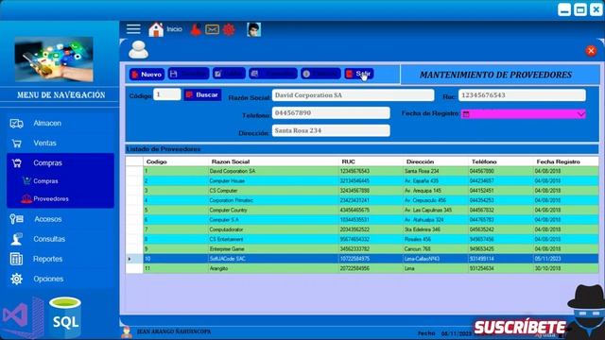Viewport: 605px width, 340px height.
Task: Focus the Código input field
Action: point(166,94)
